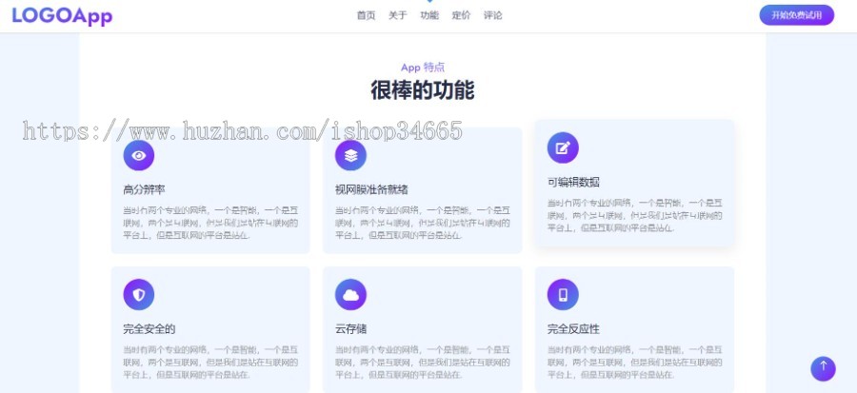Screen dimensions: 857x393
Task: Select the 高分辨率 card title
Action: click(145, 190)
